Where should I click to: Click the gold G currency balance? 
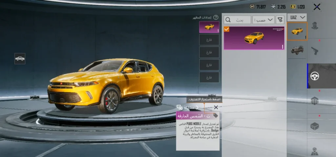coord(298,7)
